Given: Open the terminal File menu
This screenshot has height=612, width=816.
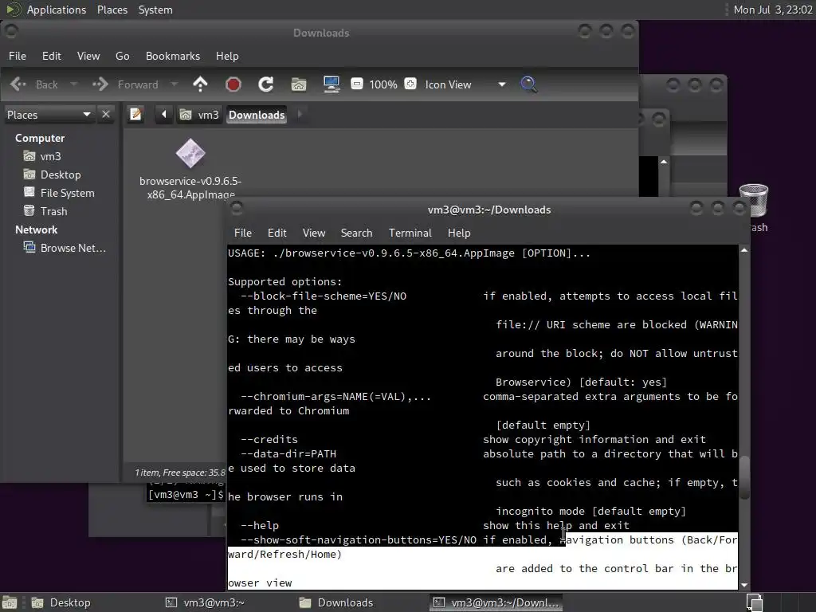Looking at the screenshot, I should tap(242, 233).
